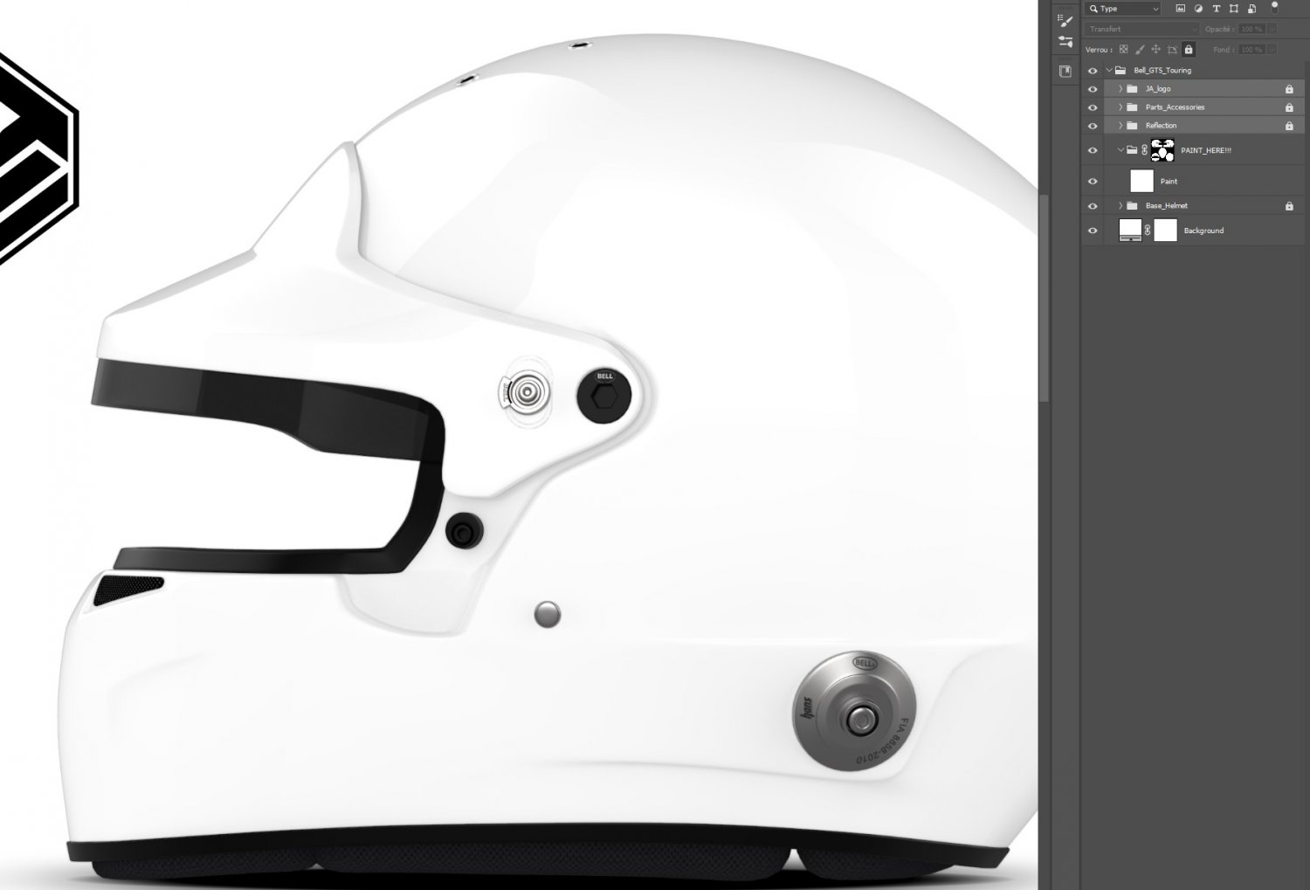Click the shape layers filter icon
The height and width of the screenshot is (890, 1310).
coord(1234,8)
